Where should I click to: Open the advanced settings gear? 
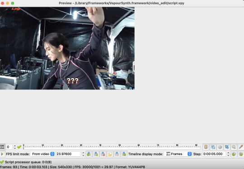pyautogui.click(x=220, y=147)
